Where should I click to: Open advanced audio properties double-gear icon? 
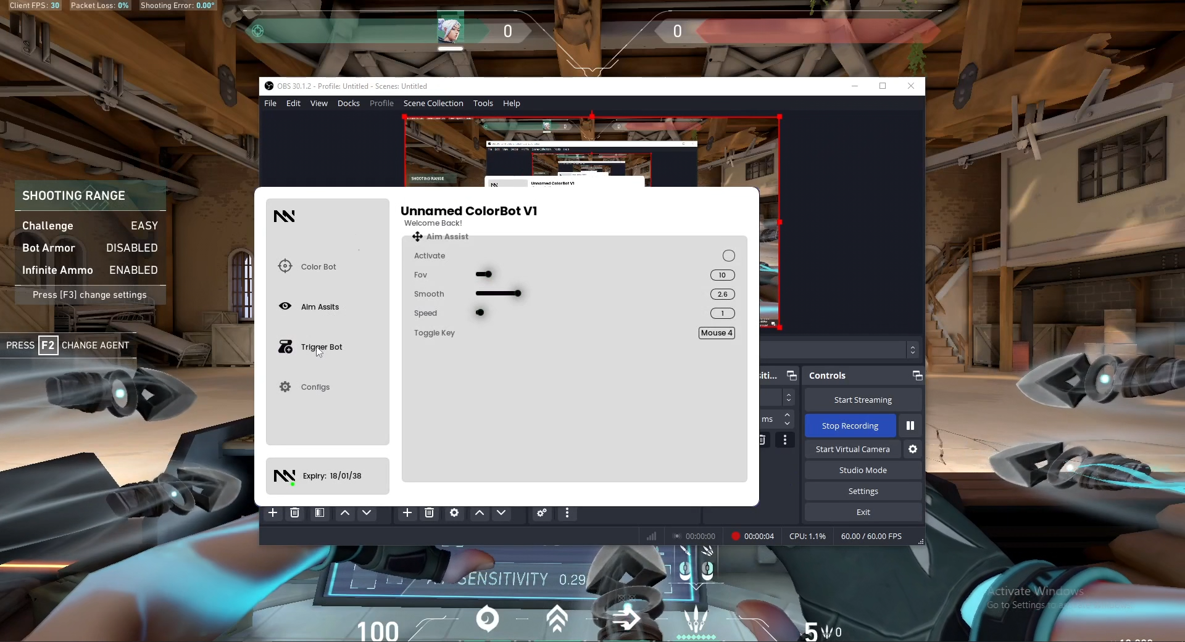pyautogui.click(x=542, y=512)
